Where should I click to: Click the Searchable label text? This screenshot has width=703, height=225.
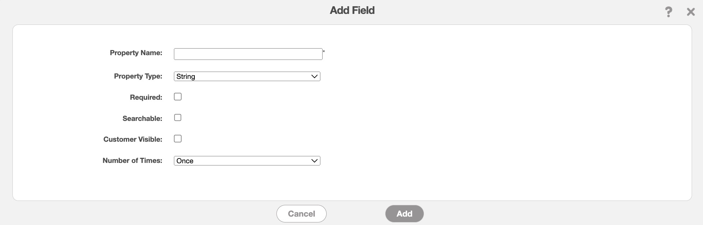point(142,119)
